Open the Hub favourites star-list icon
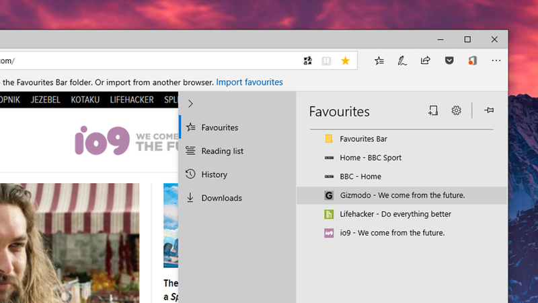 pos(379,61)
